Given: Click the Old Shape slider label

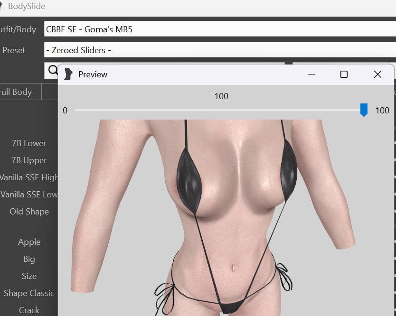Looking at the screenshot, I should (29, 212).
